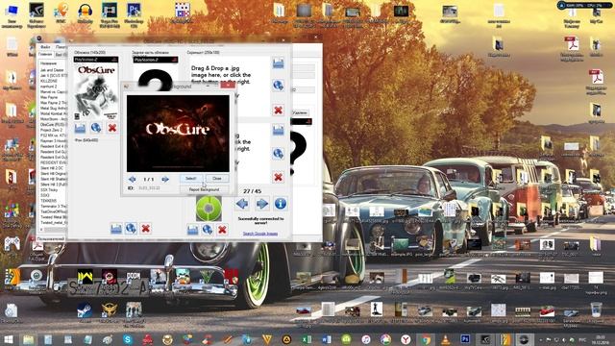Open Excel from the taskbar
Screen dimensions: 615x346
(307, 339)
